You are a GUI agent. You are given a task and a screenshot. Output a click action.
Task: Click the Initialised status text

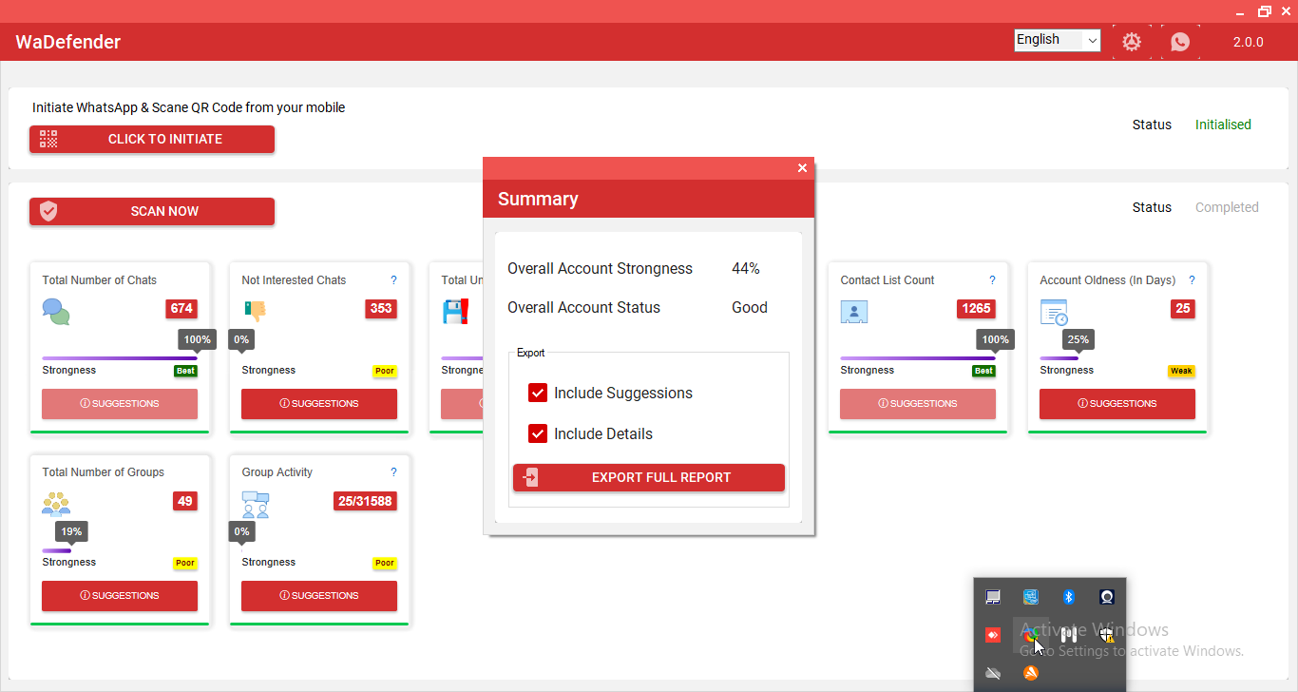click(1223, 125)
